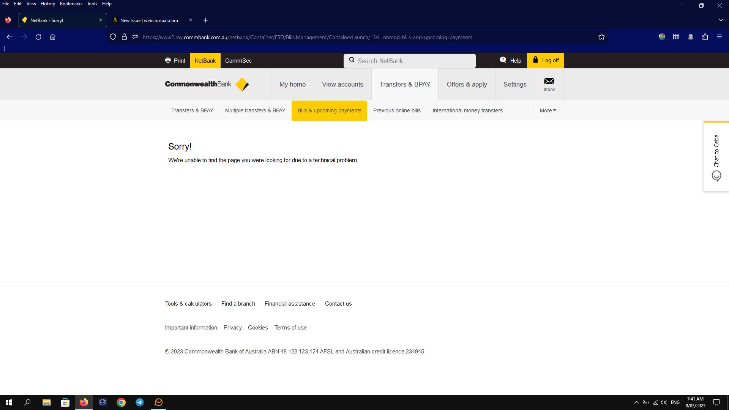Open the list all tabs chevron

point(721,20)
